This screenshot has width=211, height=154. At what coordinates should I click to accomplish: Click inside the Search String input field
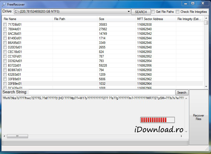[x=102, y=92]
